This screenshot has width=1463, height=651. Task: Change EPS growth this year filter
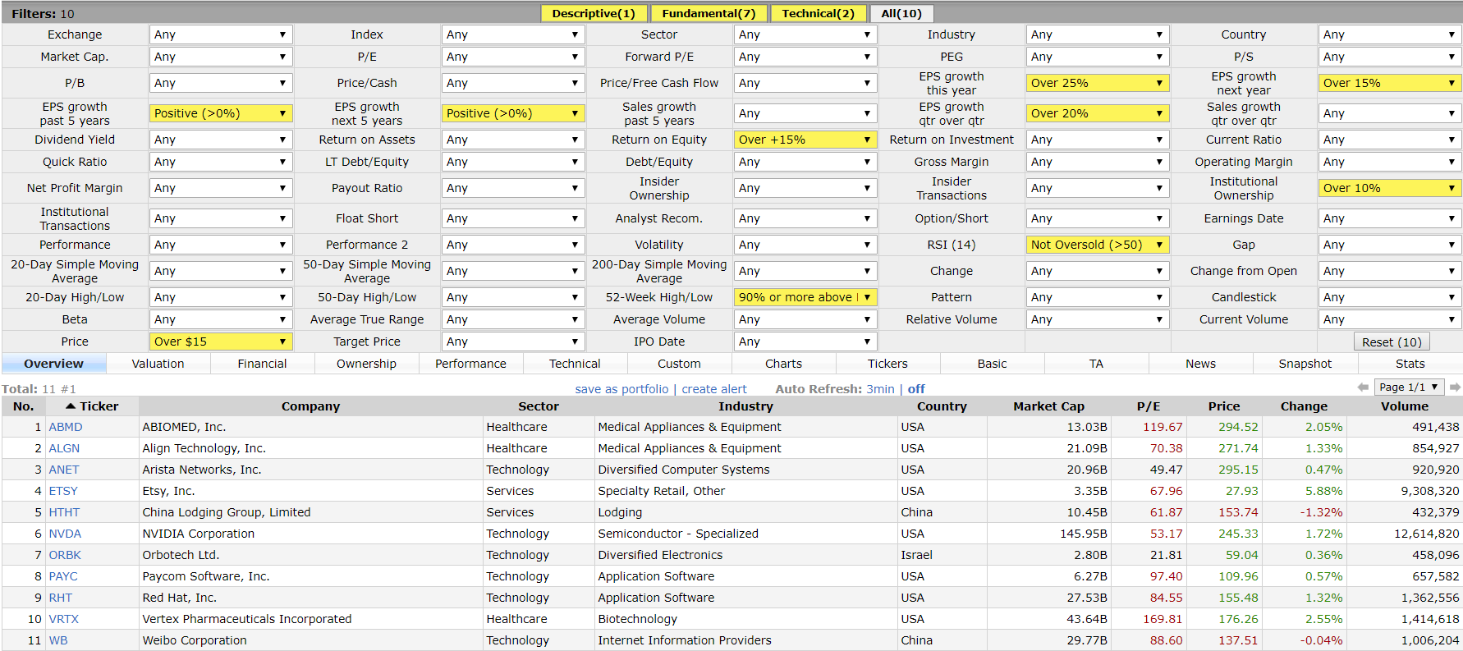tap(1097, 83)
